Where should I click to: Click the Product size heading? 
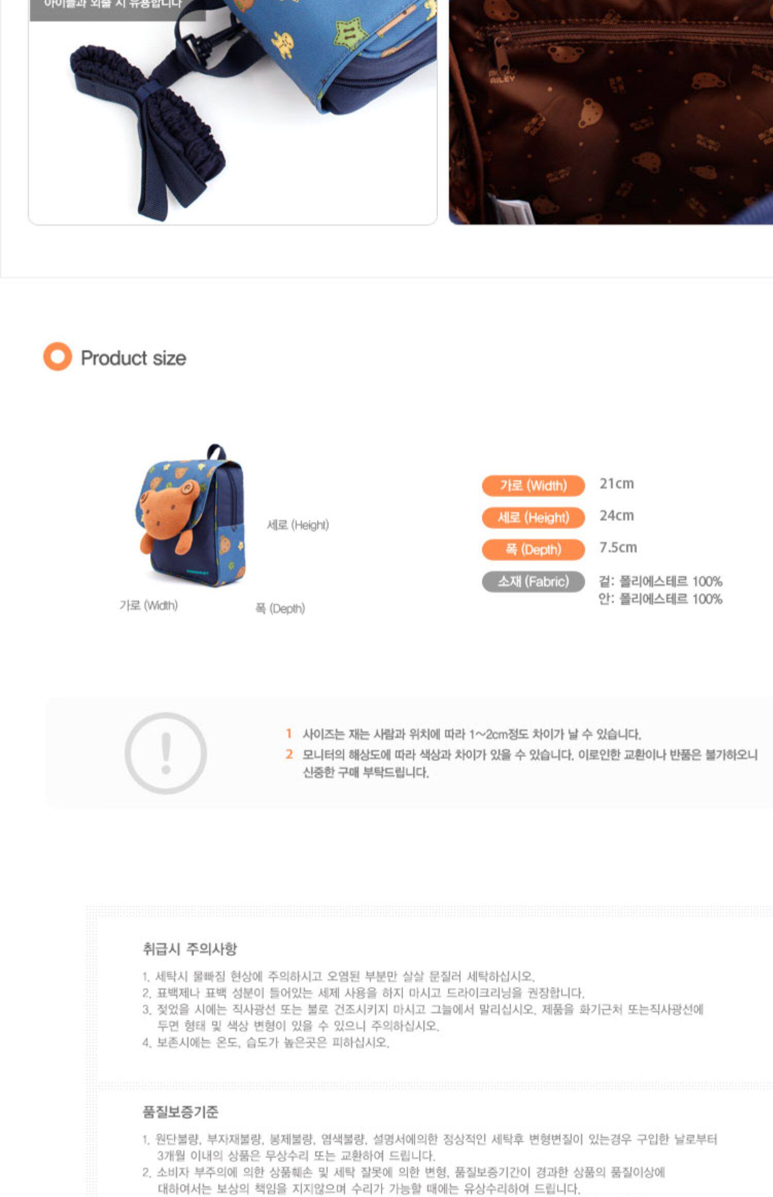tap(133, 358)
